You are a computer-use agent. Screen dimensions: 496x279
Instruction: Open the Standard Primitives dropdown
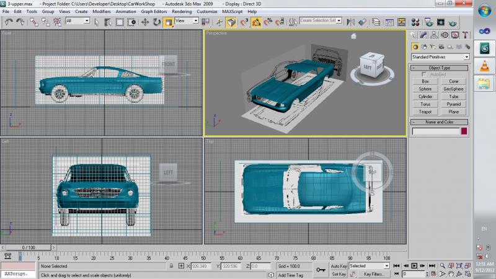point(440,57)
